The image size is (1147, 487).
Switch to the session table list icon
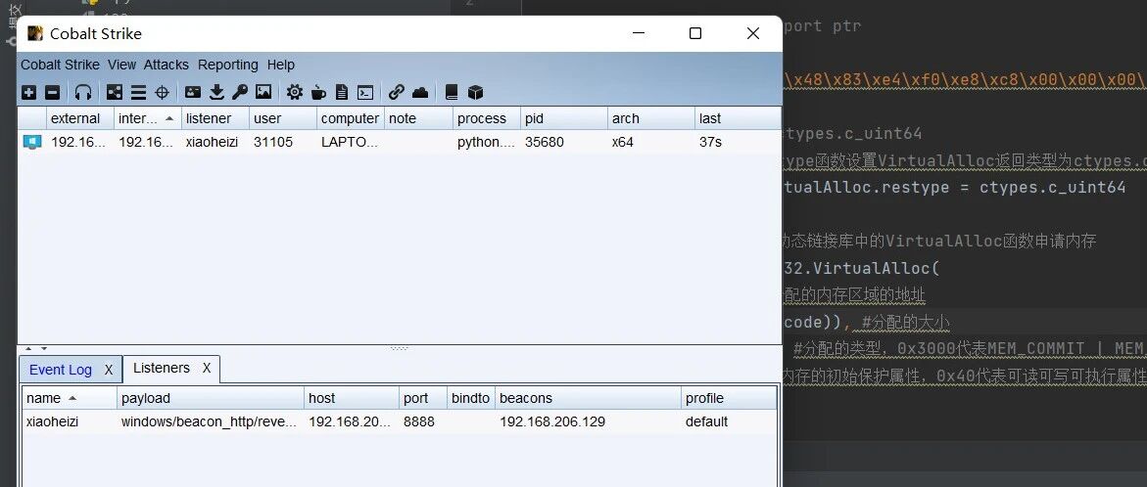pos(138,92)
